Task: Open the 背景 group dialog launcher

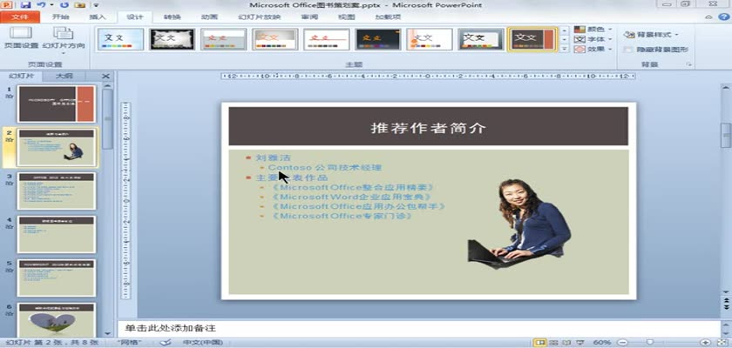Action: [x=689, y=64]
